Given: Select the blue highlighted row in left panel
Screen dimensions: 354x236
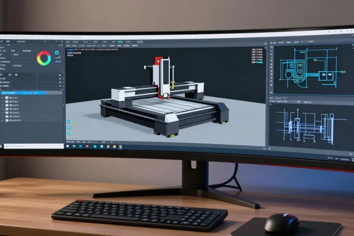Looking at the screenshot, I should (x=24, y=93).
